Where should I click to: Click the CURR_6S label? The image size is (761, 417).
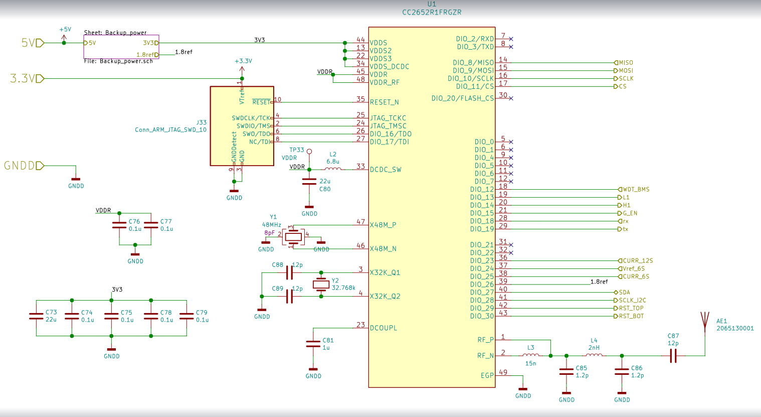tap(634, 276)
